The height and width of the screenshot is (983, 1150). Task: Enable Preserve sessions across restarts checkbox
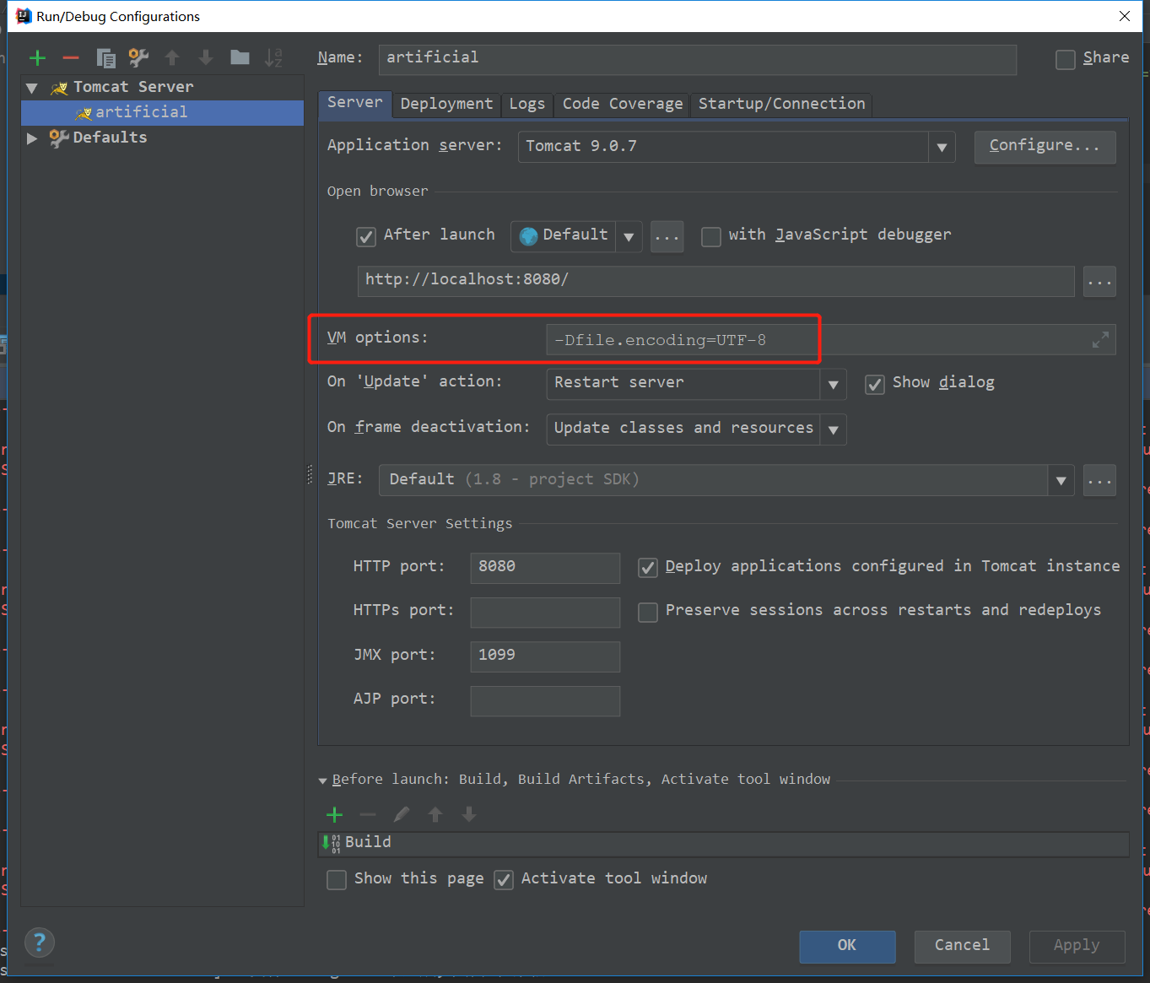tap(648, 612)
